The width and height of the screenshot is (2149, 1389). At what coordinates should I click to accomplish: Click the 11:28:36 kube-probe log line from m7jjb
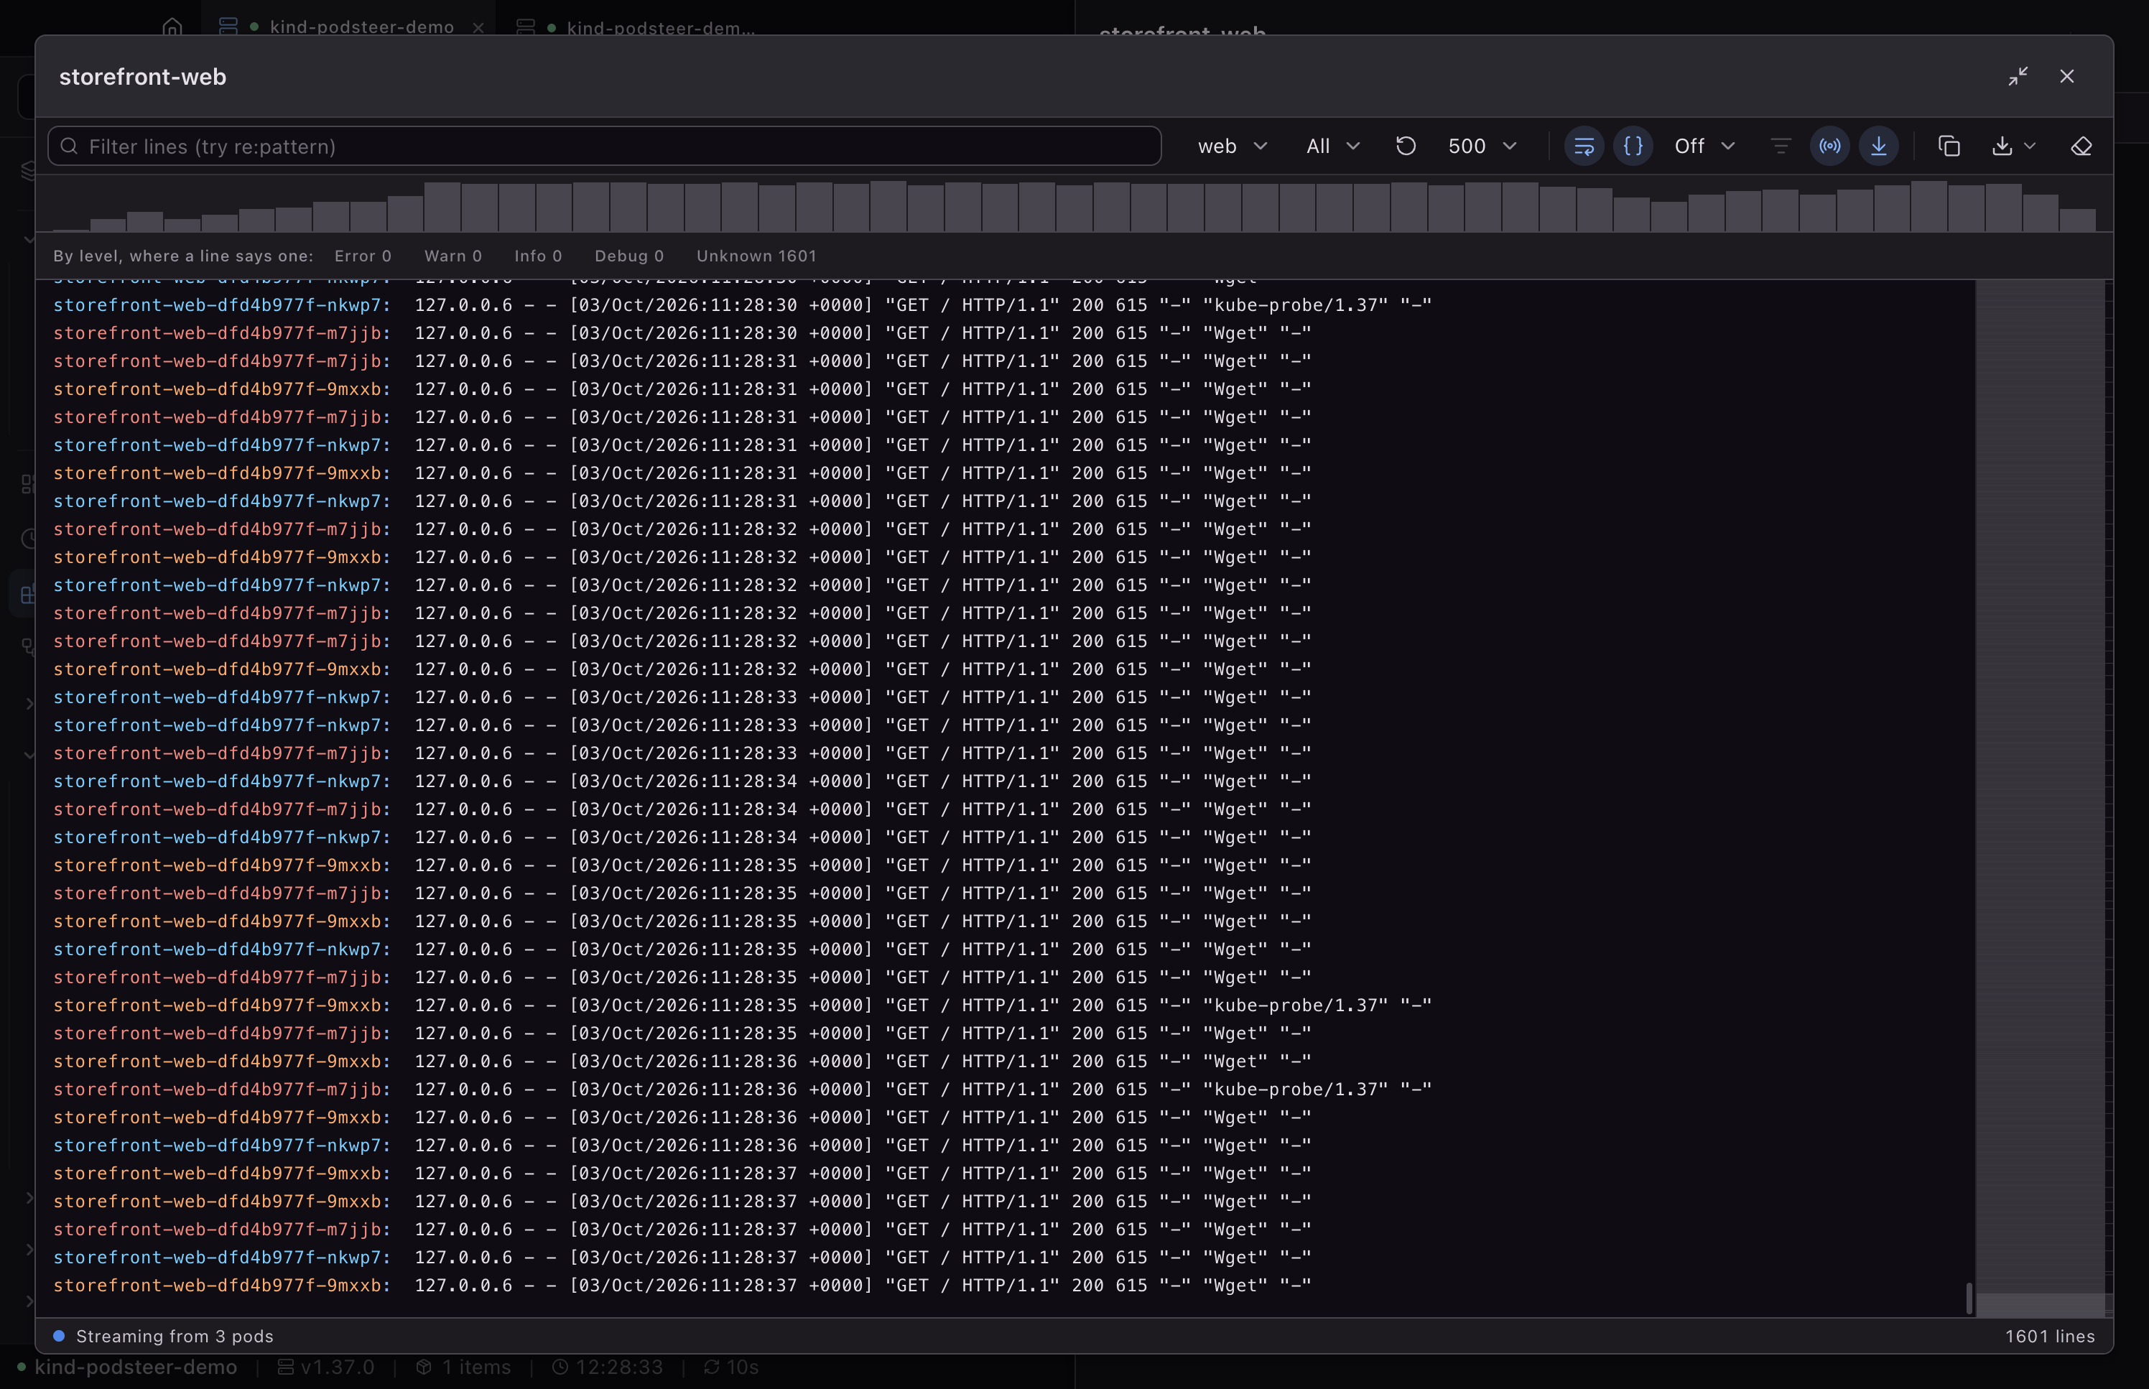[x=742, y=1090]
